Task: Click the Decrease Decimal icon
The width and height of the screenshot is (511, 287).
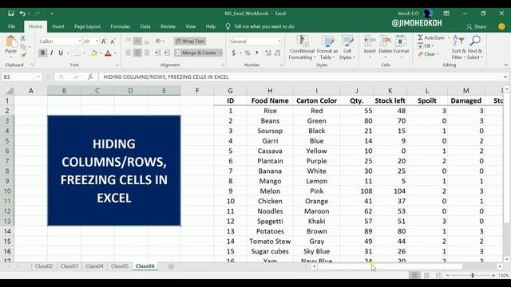Action: click(277, 53)
